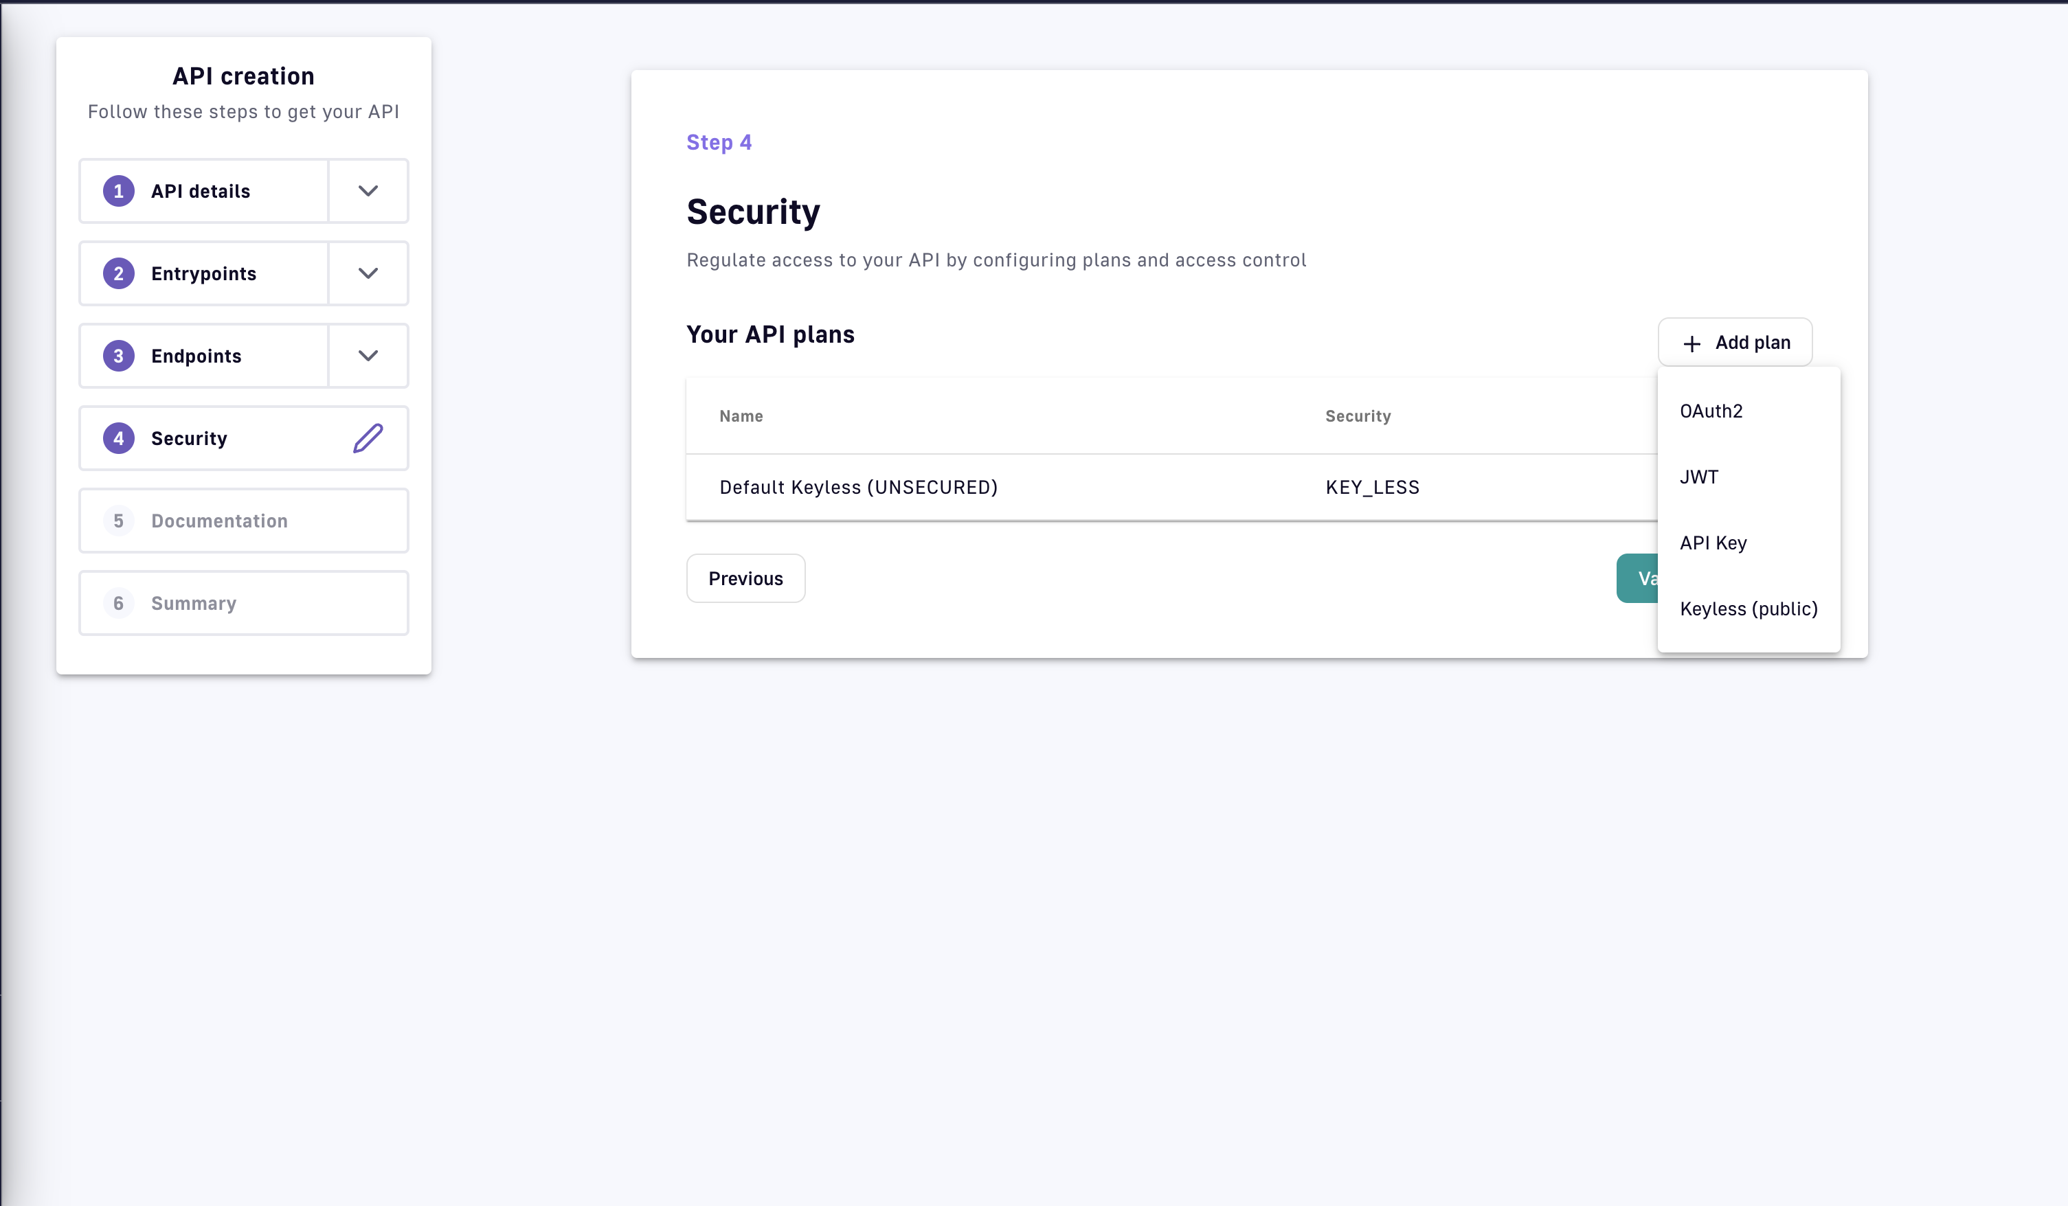Click the pencil edit icon on Security step
This screenshot has width=2068, height=1206.
(x=368, y=438)
